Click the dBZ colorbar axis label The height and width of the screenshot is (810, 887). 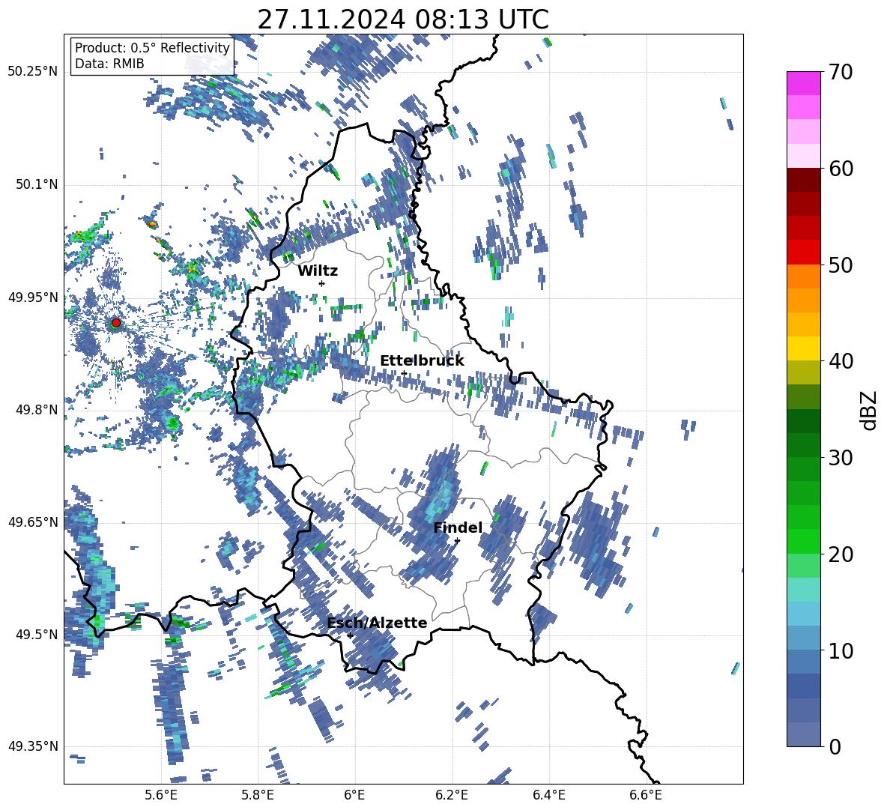coord(870,410)
